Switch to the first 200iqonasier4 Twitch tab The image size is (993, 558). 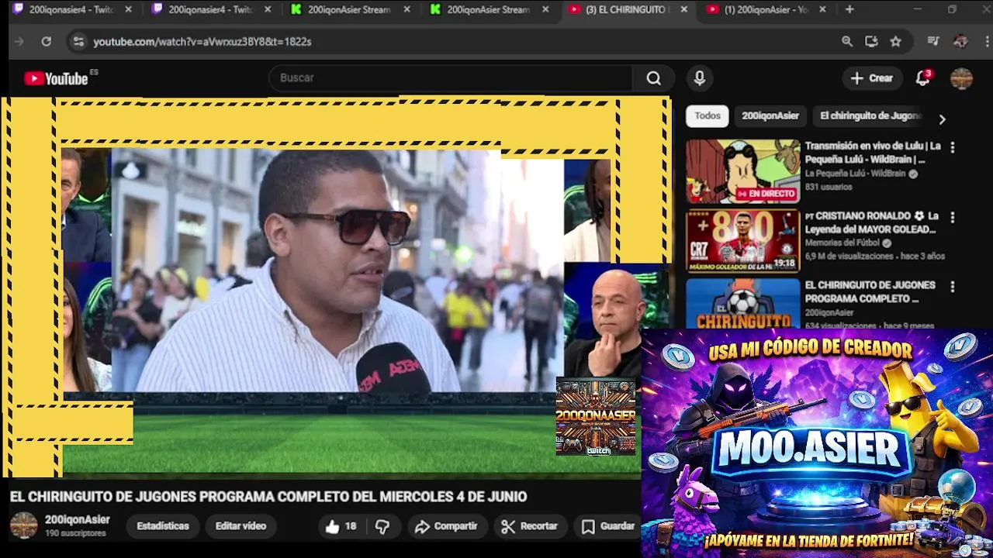pyautogui.click(x=70, y=9)
